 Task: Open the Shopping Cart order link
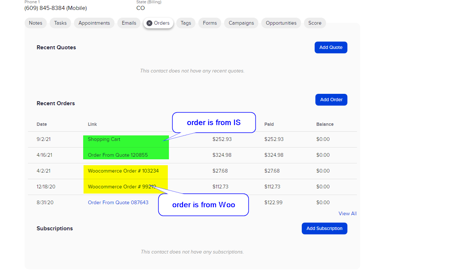point(104,139)
